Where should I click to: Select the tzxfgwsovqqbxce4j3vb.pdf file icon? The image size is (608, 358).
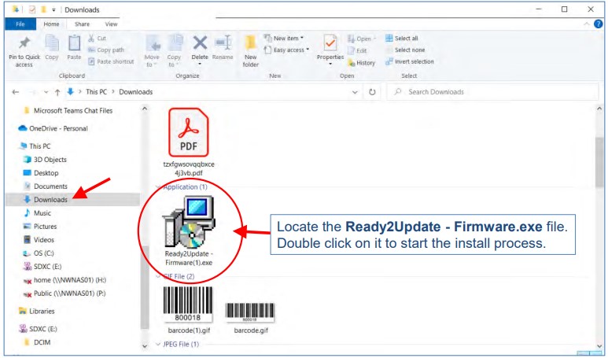point(189,134)
